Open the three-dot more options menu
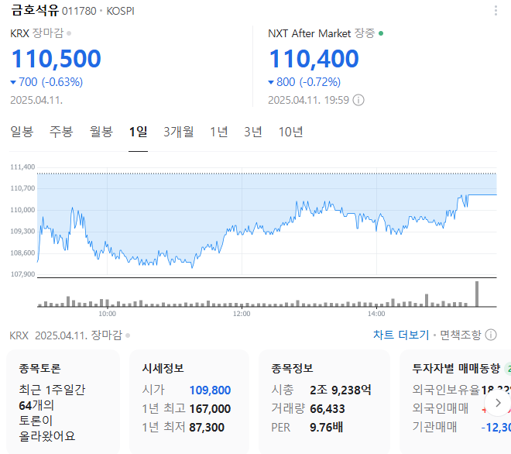This screenshot has width=511, height=454. pyautogui.click(x=496, y=10)
